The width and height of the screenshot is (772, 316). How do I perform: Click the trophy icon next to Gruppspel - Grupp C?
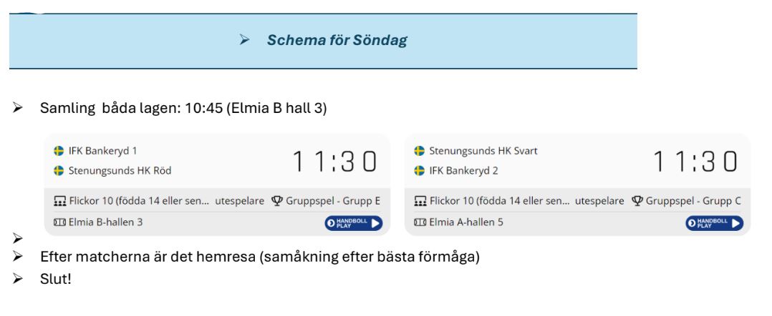[637, 201]
